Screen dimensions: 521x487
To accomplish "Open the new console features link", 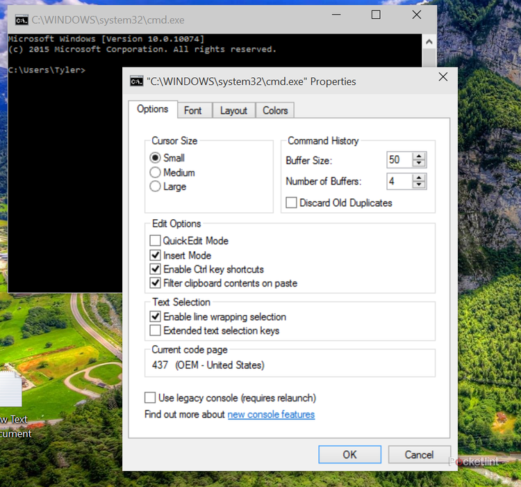I will 271,415.
